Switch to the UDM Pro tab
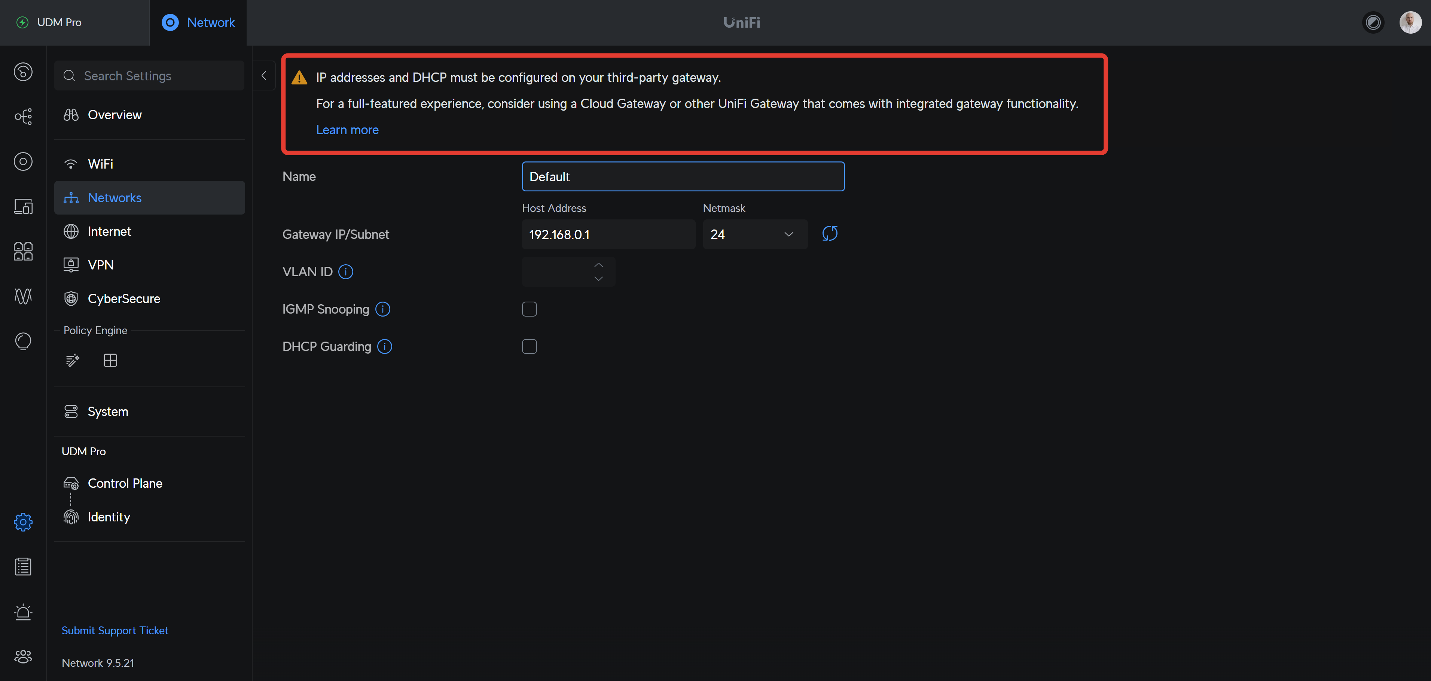Screen dimensions: 1431x681 60,23
